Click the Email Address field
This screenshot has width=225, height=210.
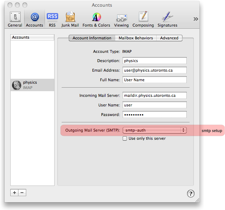click(x=154, y=70)
